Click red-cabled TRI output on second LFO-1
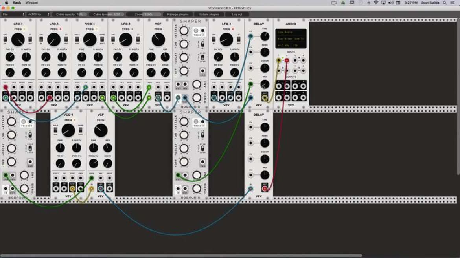The height and width of the screenshot is (258, 460). tap(50, 98)
